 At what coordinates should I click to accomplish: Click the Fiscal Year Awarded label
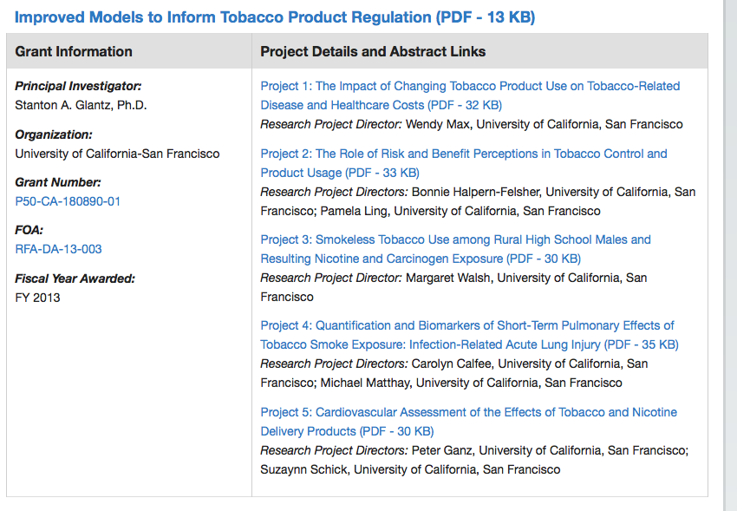point(75,278)
